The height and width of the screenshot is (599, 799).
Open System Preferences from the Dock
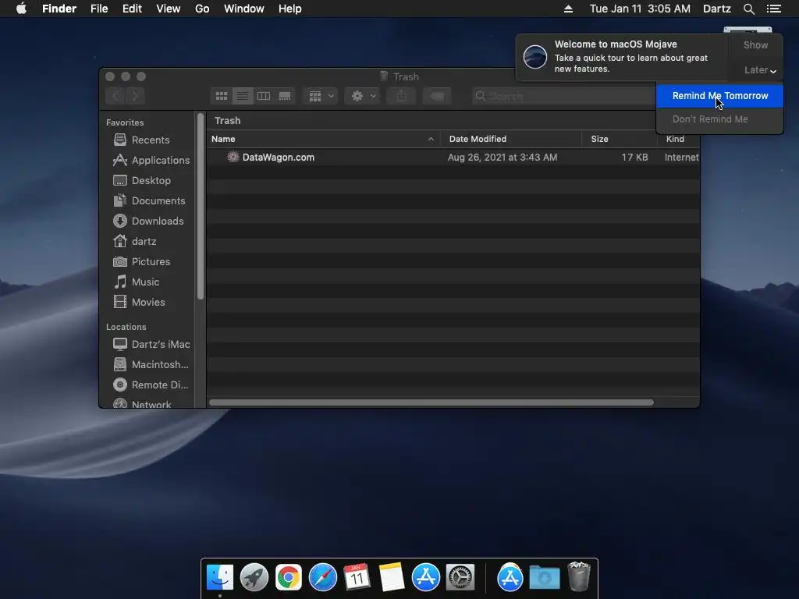point(460,578)
